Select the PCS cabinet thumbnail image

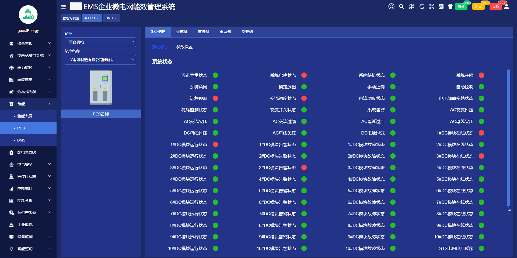tap(101, 88)
